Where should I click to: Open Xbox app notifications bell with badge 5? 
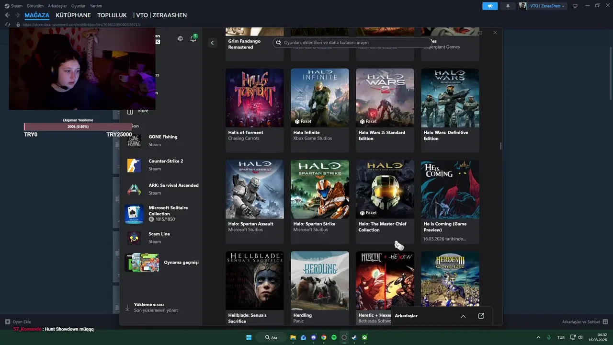click(x=193, y=38)
